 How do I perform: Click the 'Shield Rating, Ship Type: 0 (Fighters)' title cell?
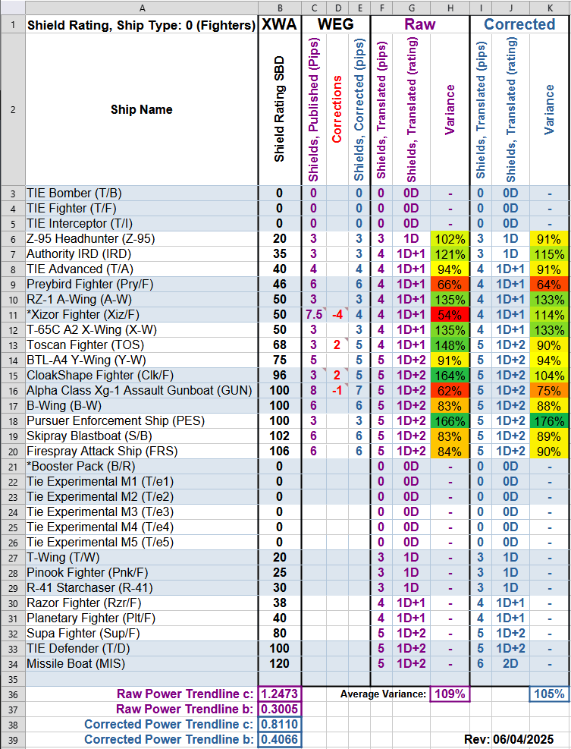tap(142, 24)
